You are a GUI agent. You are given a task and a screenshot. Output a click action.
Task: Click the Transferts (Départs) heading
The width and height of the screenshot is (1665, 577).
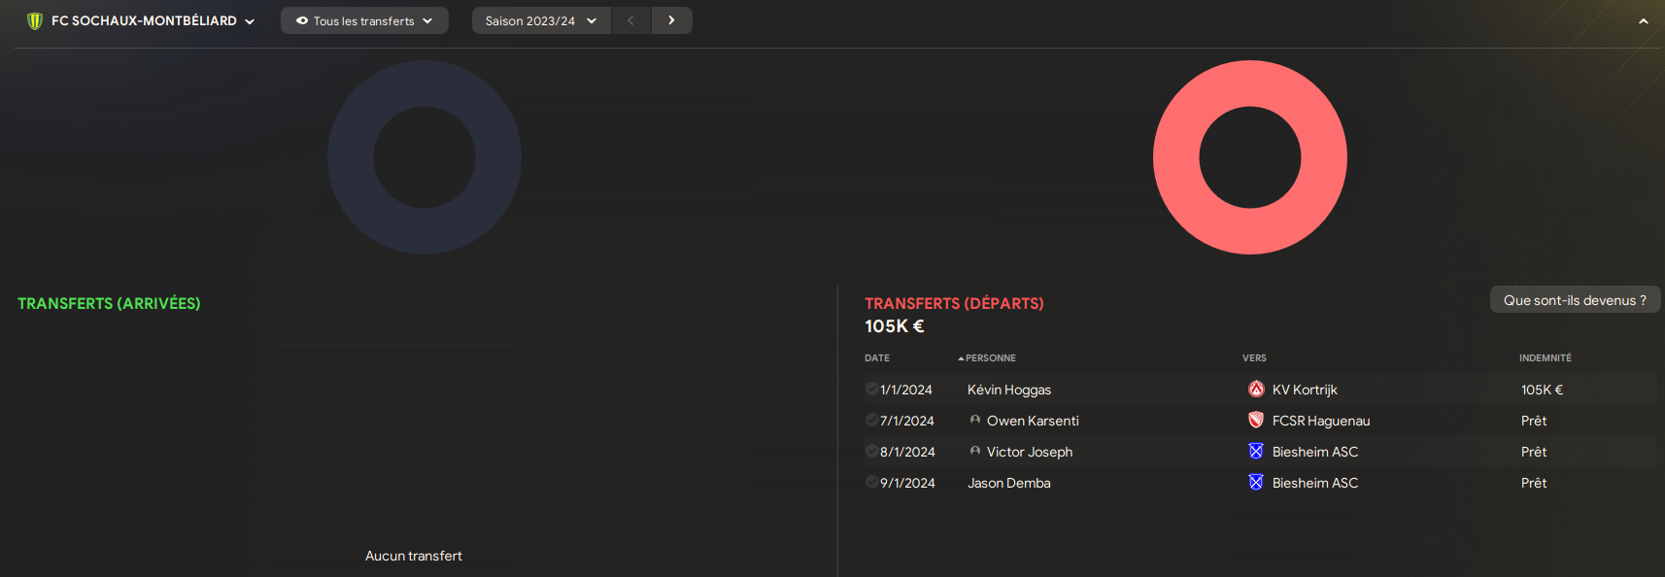coord(954,303)
